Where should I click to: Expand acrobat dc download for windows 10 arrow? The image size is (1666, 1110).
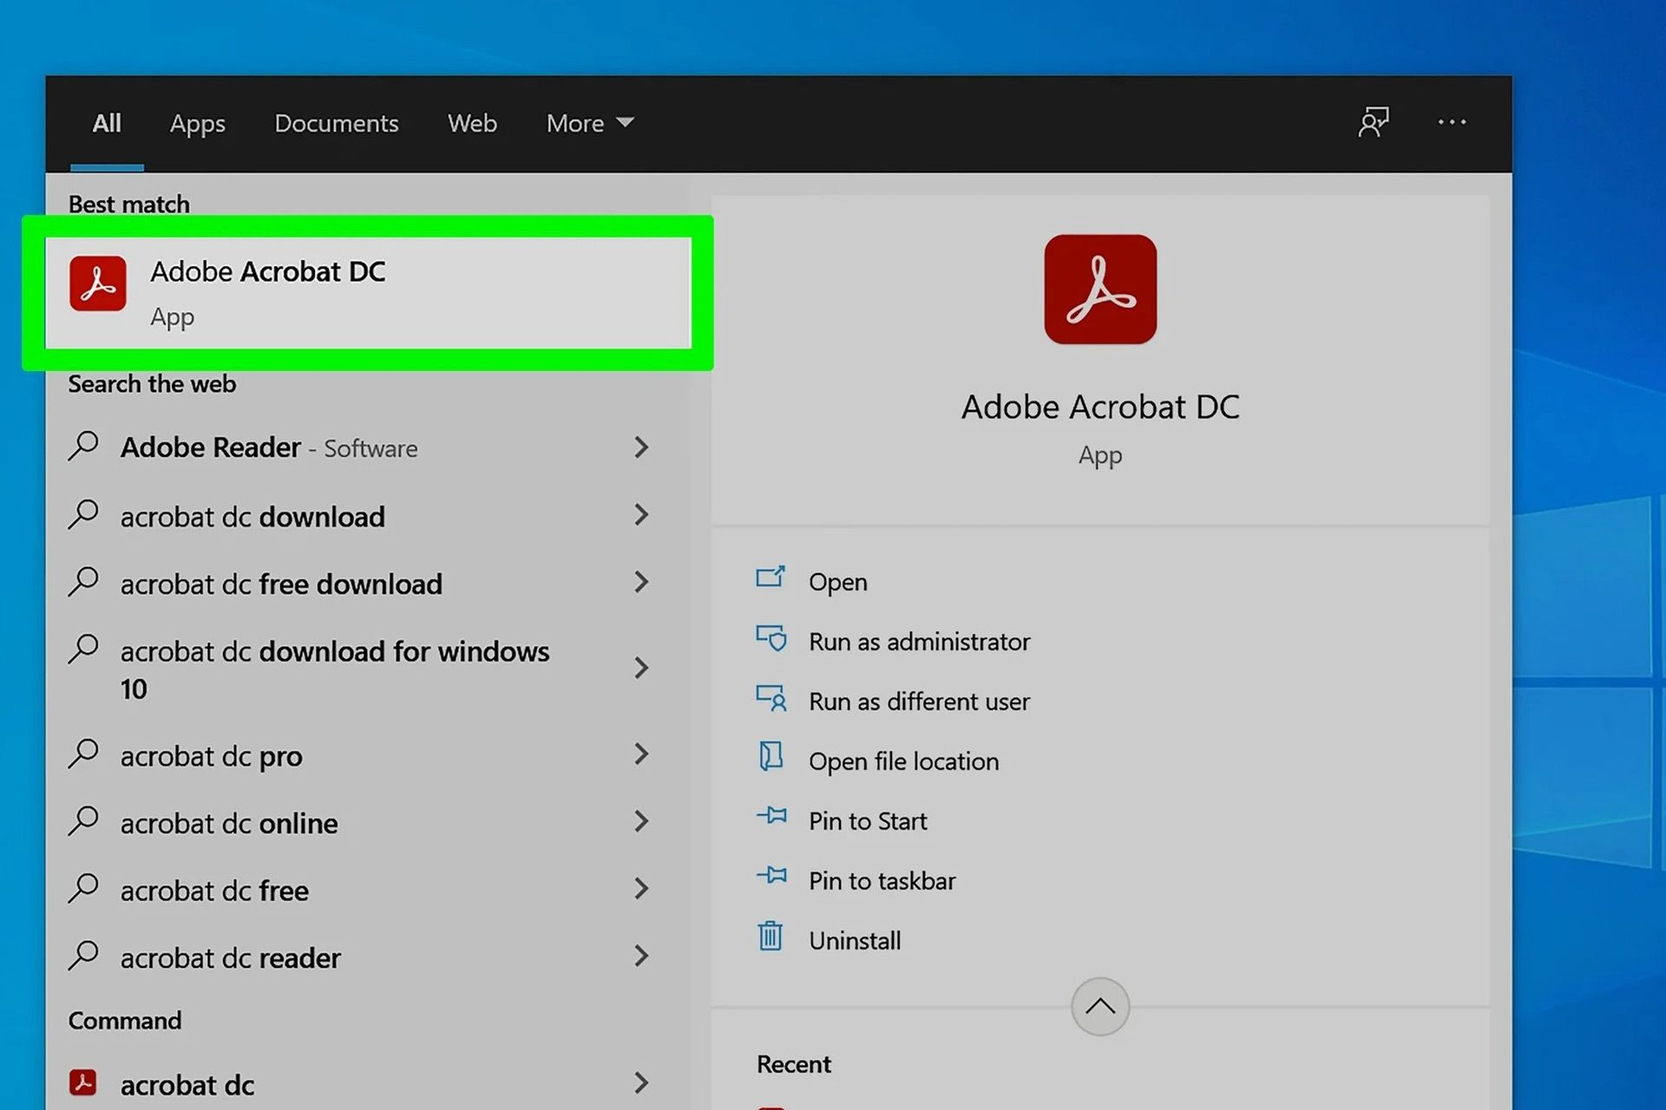[641, 668]
